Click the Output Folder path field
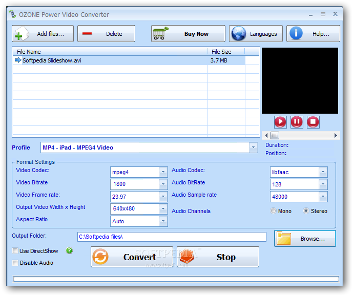353x296 pixels. tap(172, 237)
